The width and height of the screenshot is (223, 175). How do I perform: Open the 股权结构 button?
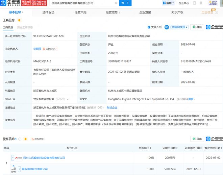pos(38,139)
